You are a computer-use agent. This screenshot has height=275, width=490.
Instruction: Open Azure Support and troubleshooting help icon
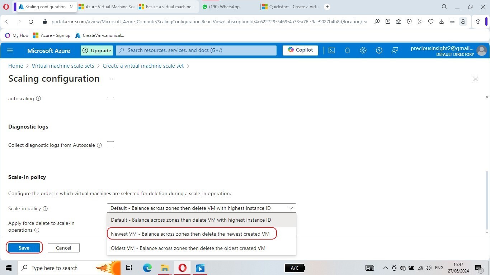click(x=379, y=50)
